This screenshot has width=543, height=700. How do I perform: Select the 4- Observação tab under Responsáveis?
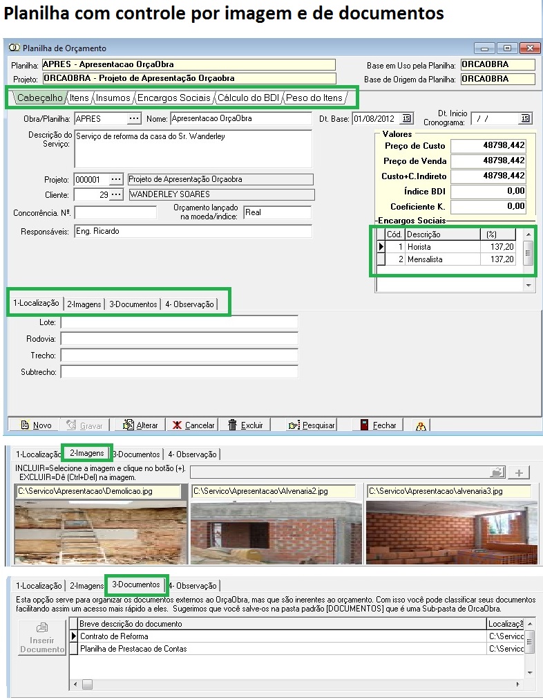[189, 304]
